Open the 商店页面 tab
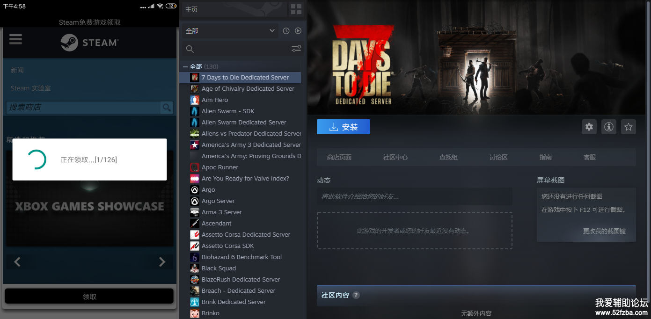The image size is (651, 319). point(339,157)
